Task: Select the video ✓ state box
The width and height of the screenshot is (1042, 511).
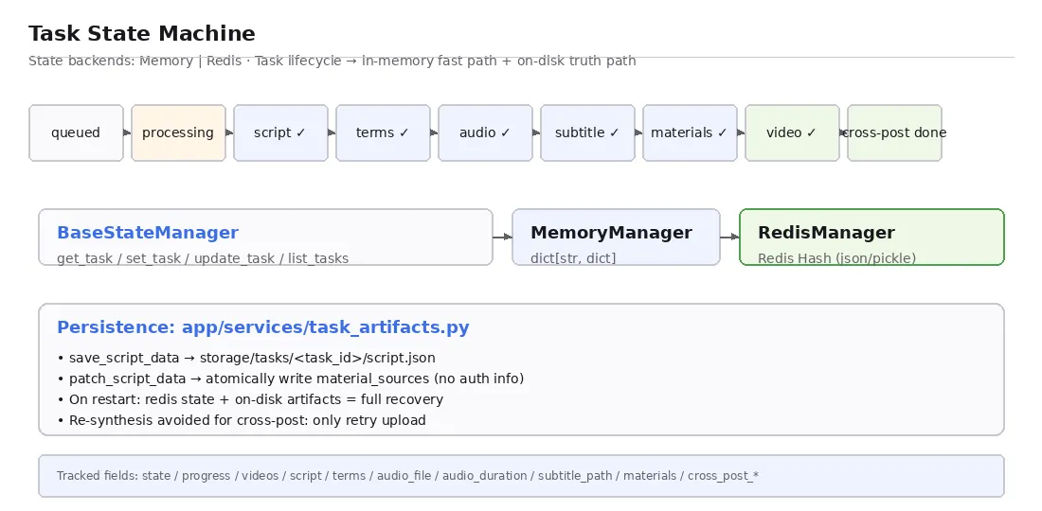Action: click(x=793, y=132)
